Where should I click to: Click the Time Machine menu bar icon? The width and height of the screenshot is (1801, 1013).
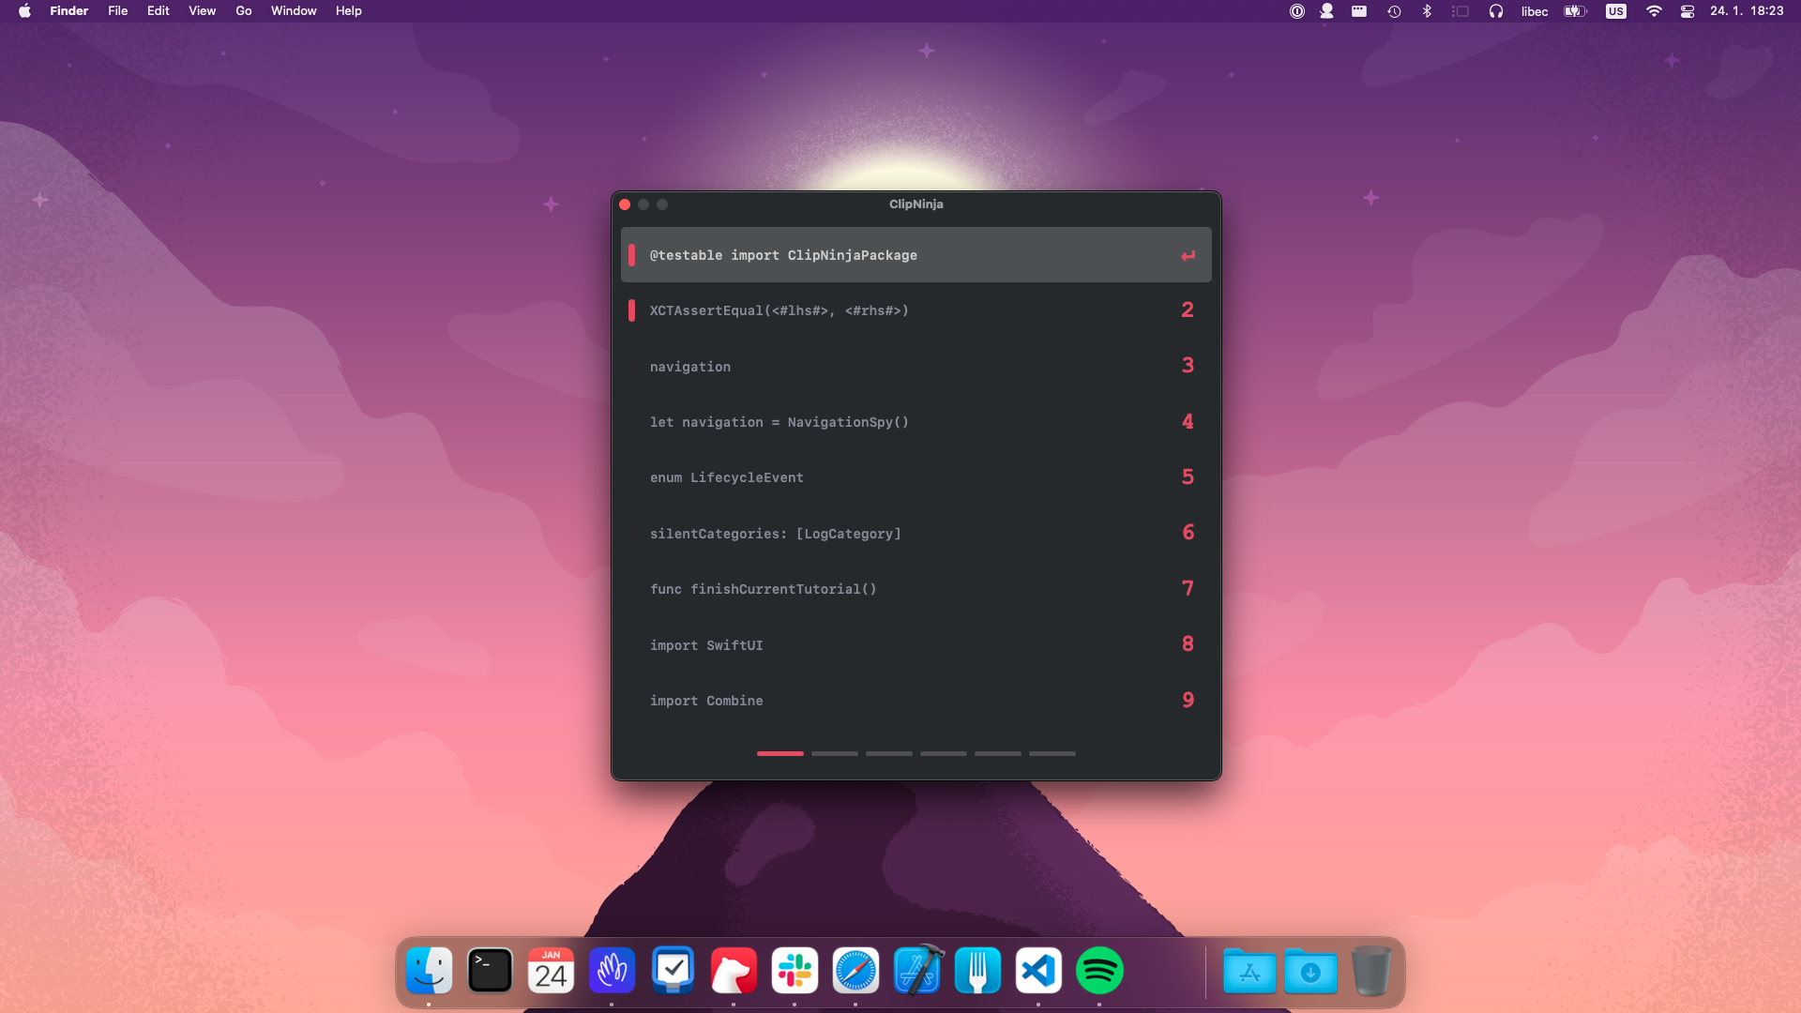pyautogui.click(x=1394, y=11)
